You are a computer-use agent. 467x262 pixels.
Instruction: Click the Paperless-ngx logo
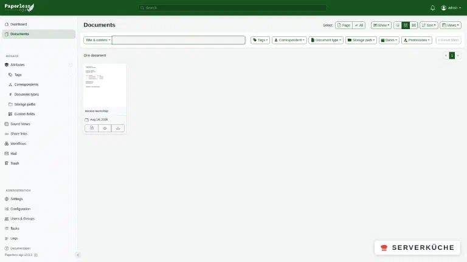click(x=19, y=7)
